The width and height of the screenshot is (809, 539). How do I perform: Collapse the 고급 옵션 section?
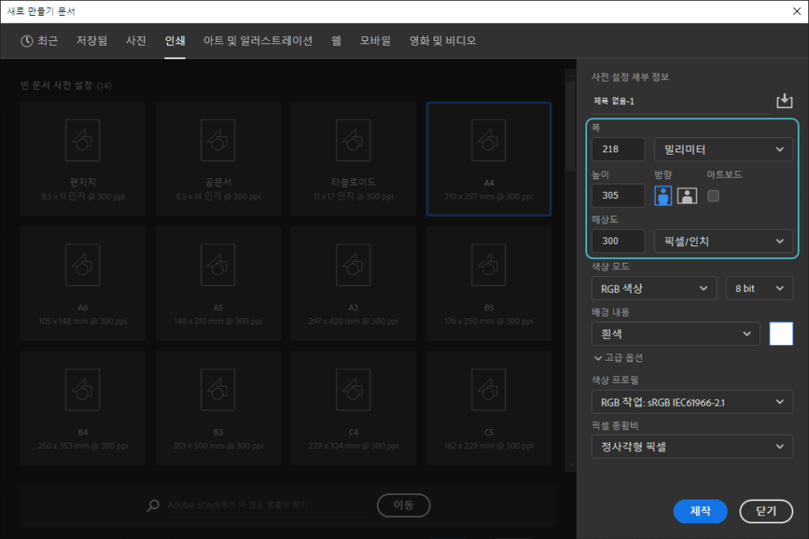coord(618,357)
